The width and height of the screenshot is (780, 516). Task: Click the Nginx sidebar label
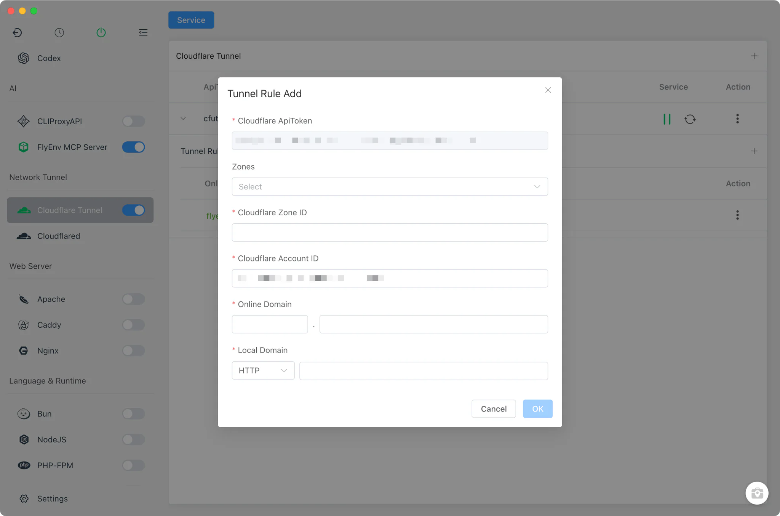(x=48, y=351)
